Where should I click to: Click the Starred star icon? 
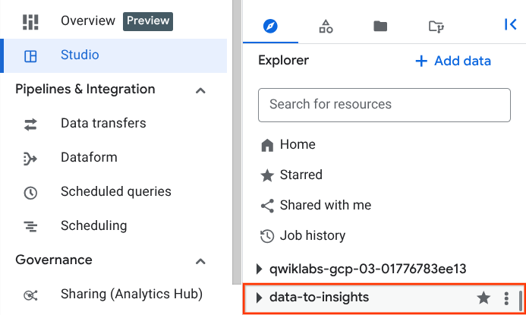pos(267,175)
